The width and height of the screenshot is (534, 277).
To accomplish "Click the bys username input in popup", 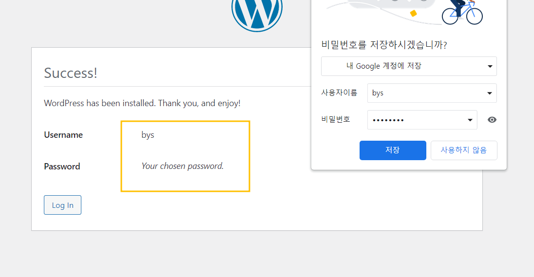I will coord(432,93).
